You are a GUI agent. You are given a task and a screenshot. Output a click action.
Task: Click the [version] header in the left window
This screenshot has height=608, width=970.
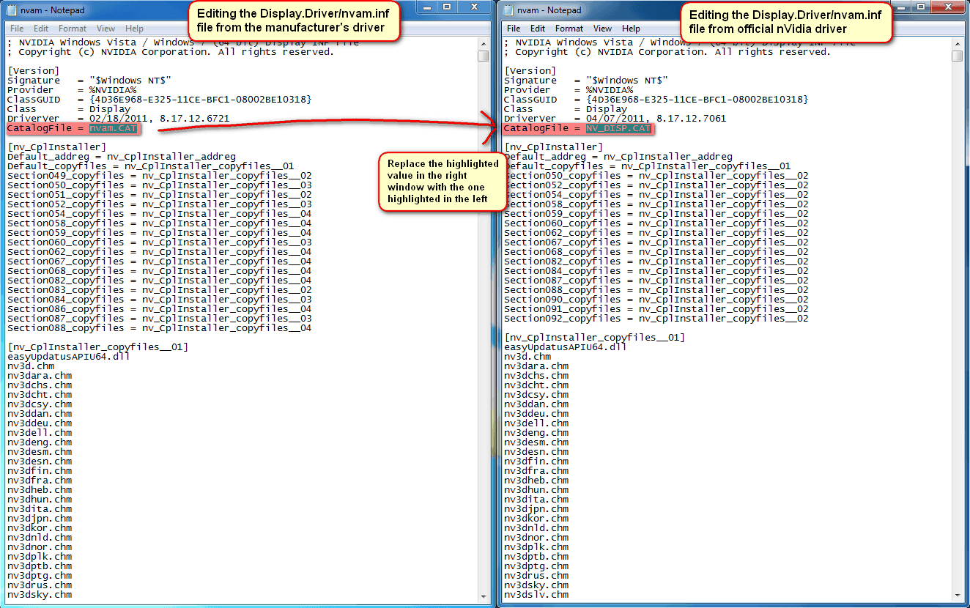click(34, 71)
